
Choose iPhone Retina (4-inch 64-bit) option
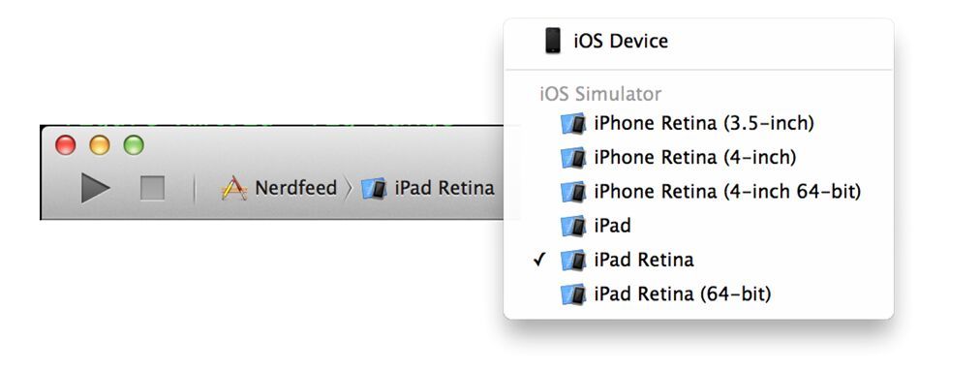698,192
